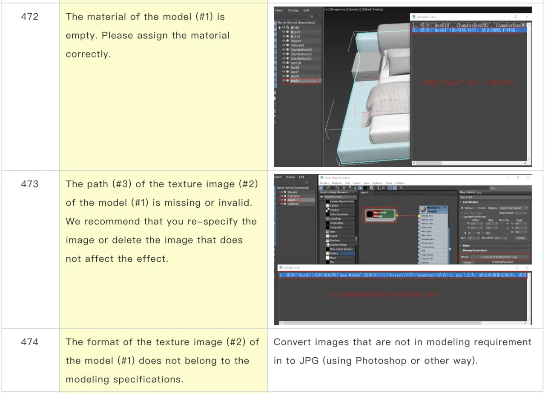The width and height of the screenshot is (545, 393).
Task: Toggle visibility eye for ChamferBox003
Action: tap(284, 50)
